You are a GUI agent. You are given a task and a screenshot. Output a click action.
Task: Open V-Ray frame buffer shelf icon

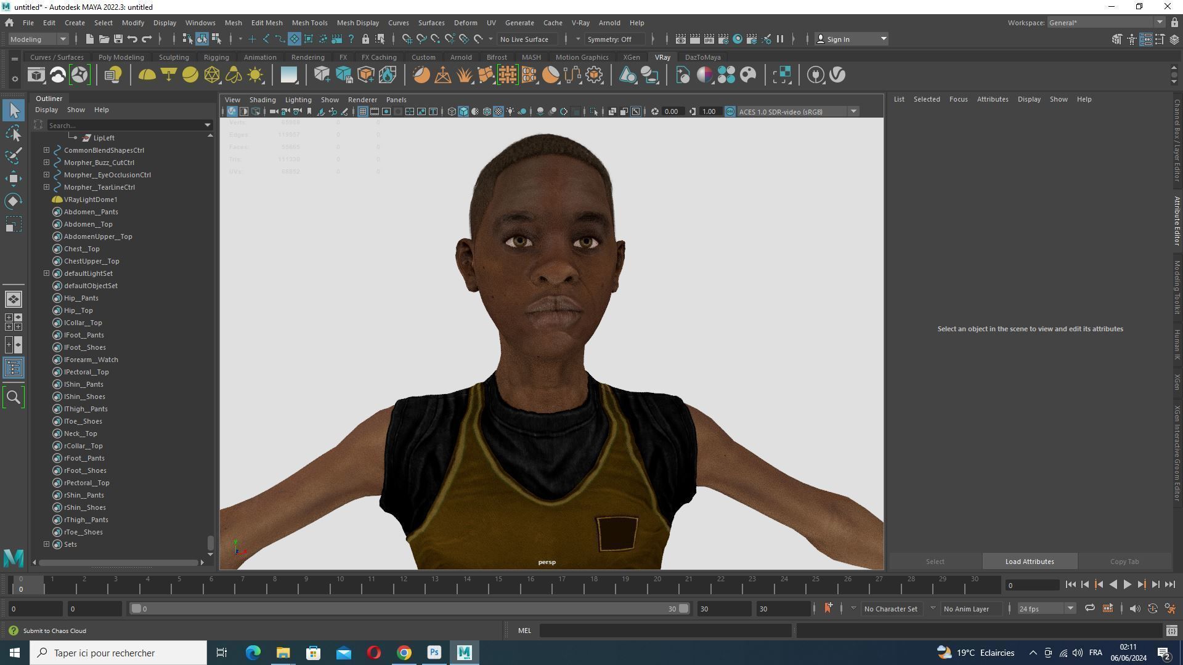[x=36, y=75]
